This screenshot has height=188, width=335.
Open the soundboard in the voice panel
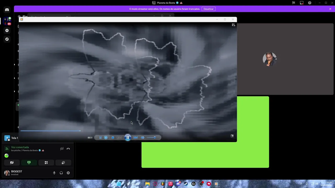coord(63,162)
